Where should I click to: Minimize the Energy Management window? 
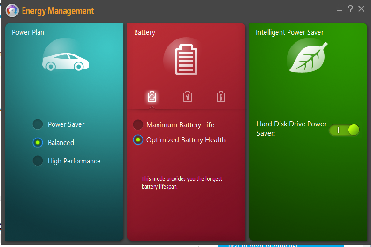(340, 9)
